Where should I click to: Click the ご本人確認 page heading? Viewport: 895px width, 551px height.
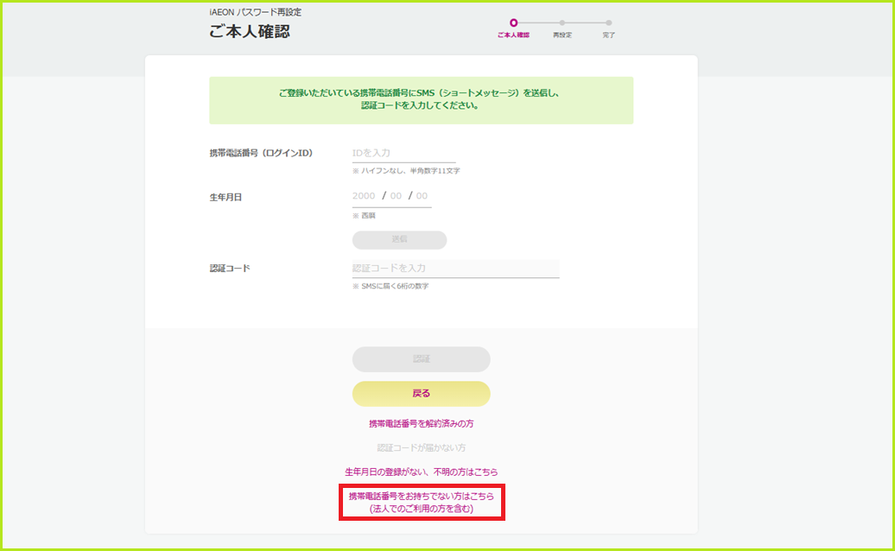coord(250,31)
